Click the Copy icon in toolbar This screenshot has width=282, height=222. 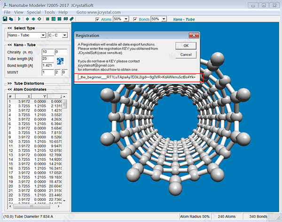click(11, 19)
